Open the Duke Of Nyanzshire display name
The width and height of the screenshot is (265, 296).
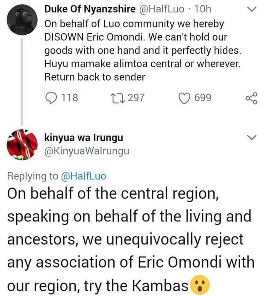90,9
